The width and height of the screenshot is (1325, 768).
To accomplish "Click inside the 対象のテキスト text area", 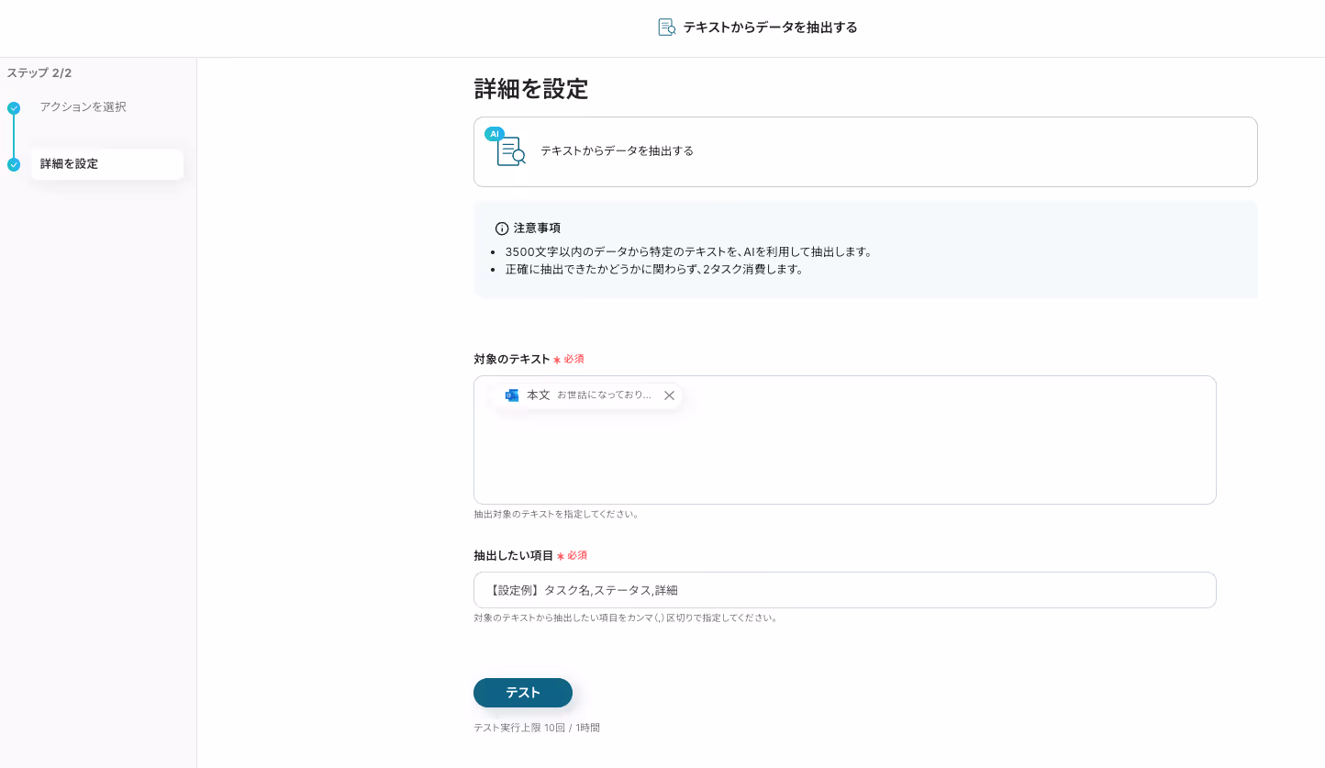I will pos(845,440).
